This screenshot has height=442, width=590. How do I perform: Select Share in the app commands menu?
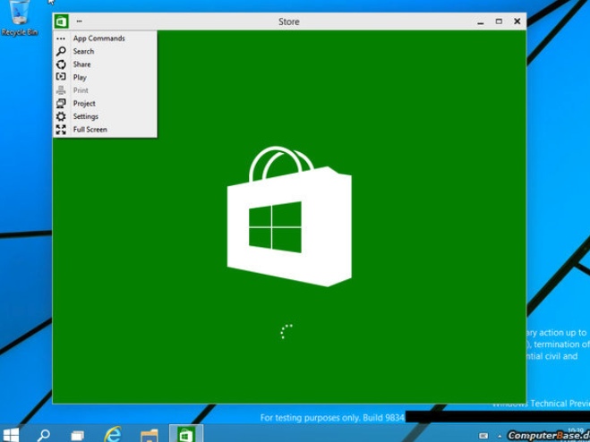(x=81, y=64)
